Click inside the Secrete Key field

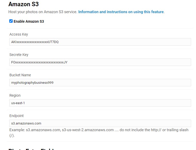click(x=100, y=62)
